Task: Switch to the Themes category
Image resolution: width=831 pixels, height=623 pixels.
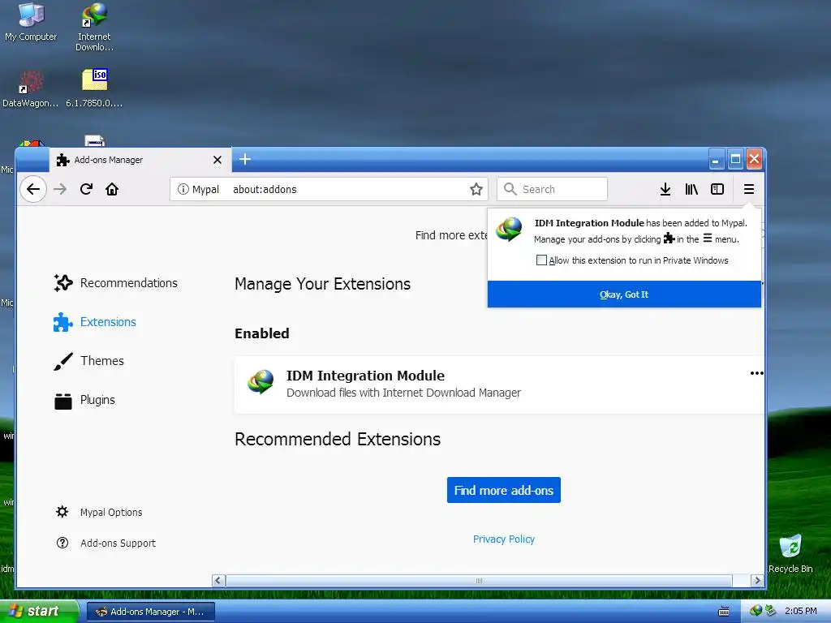Action: coord(88,361)
